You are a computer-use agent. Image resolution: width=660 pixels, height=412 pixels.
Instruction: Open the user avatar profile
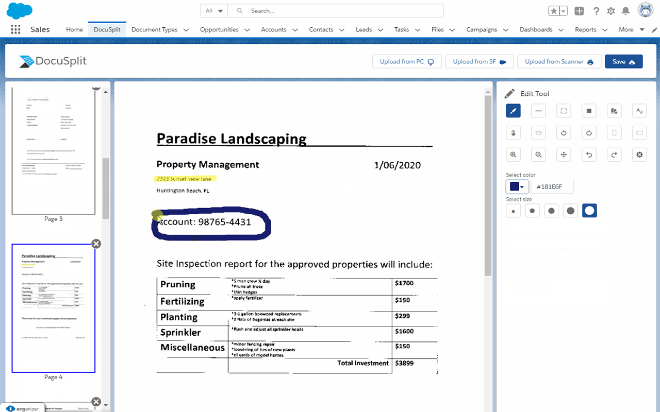[646, 10]
